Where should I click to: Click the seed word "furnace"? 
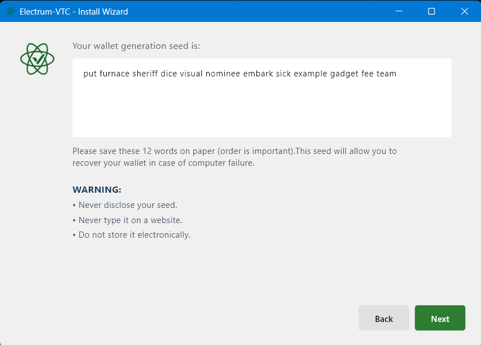click(x=115, y=74)
